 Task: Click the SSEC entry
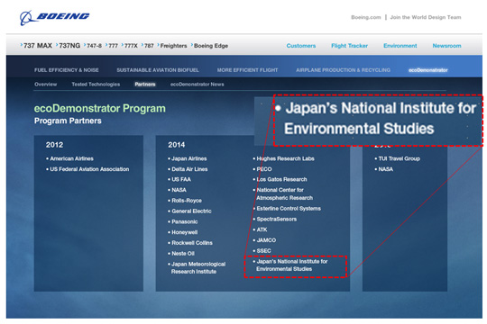pyautogui.click(x=263, y=251)
